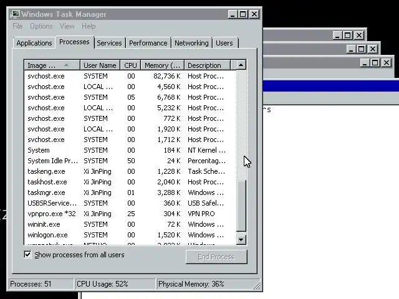Switch to the Services tab
The height and width of the screenshot is (299, 399).
tap(110, 43)
